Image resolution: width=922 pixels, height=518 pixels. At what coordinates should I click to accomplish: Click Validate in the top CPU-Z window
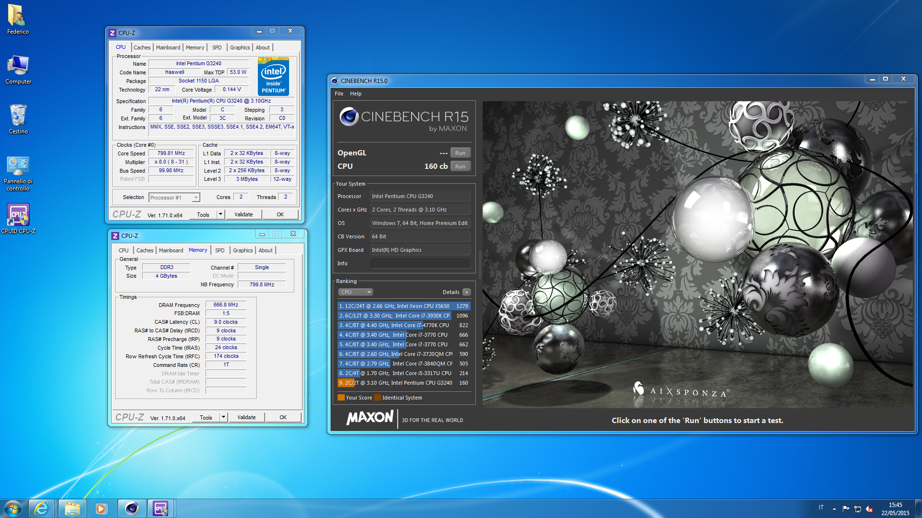[243, 214]
